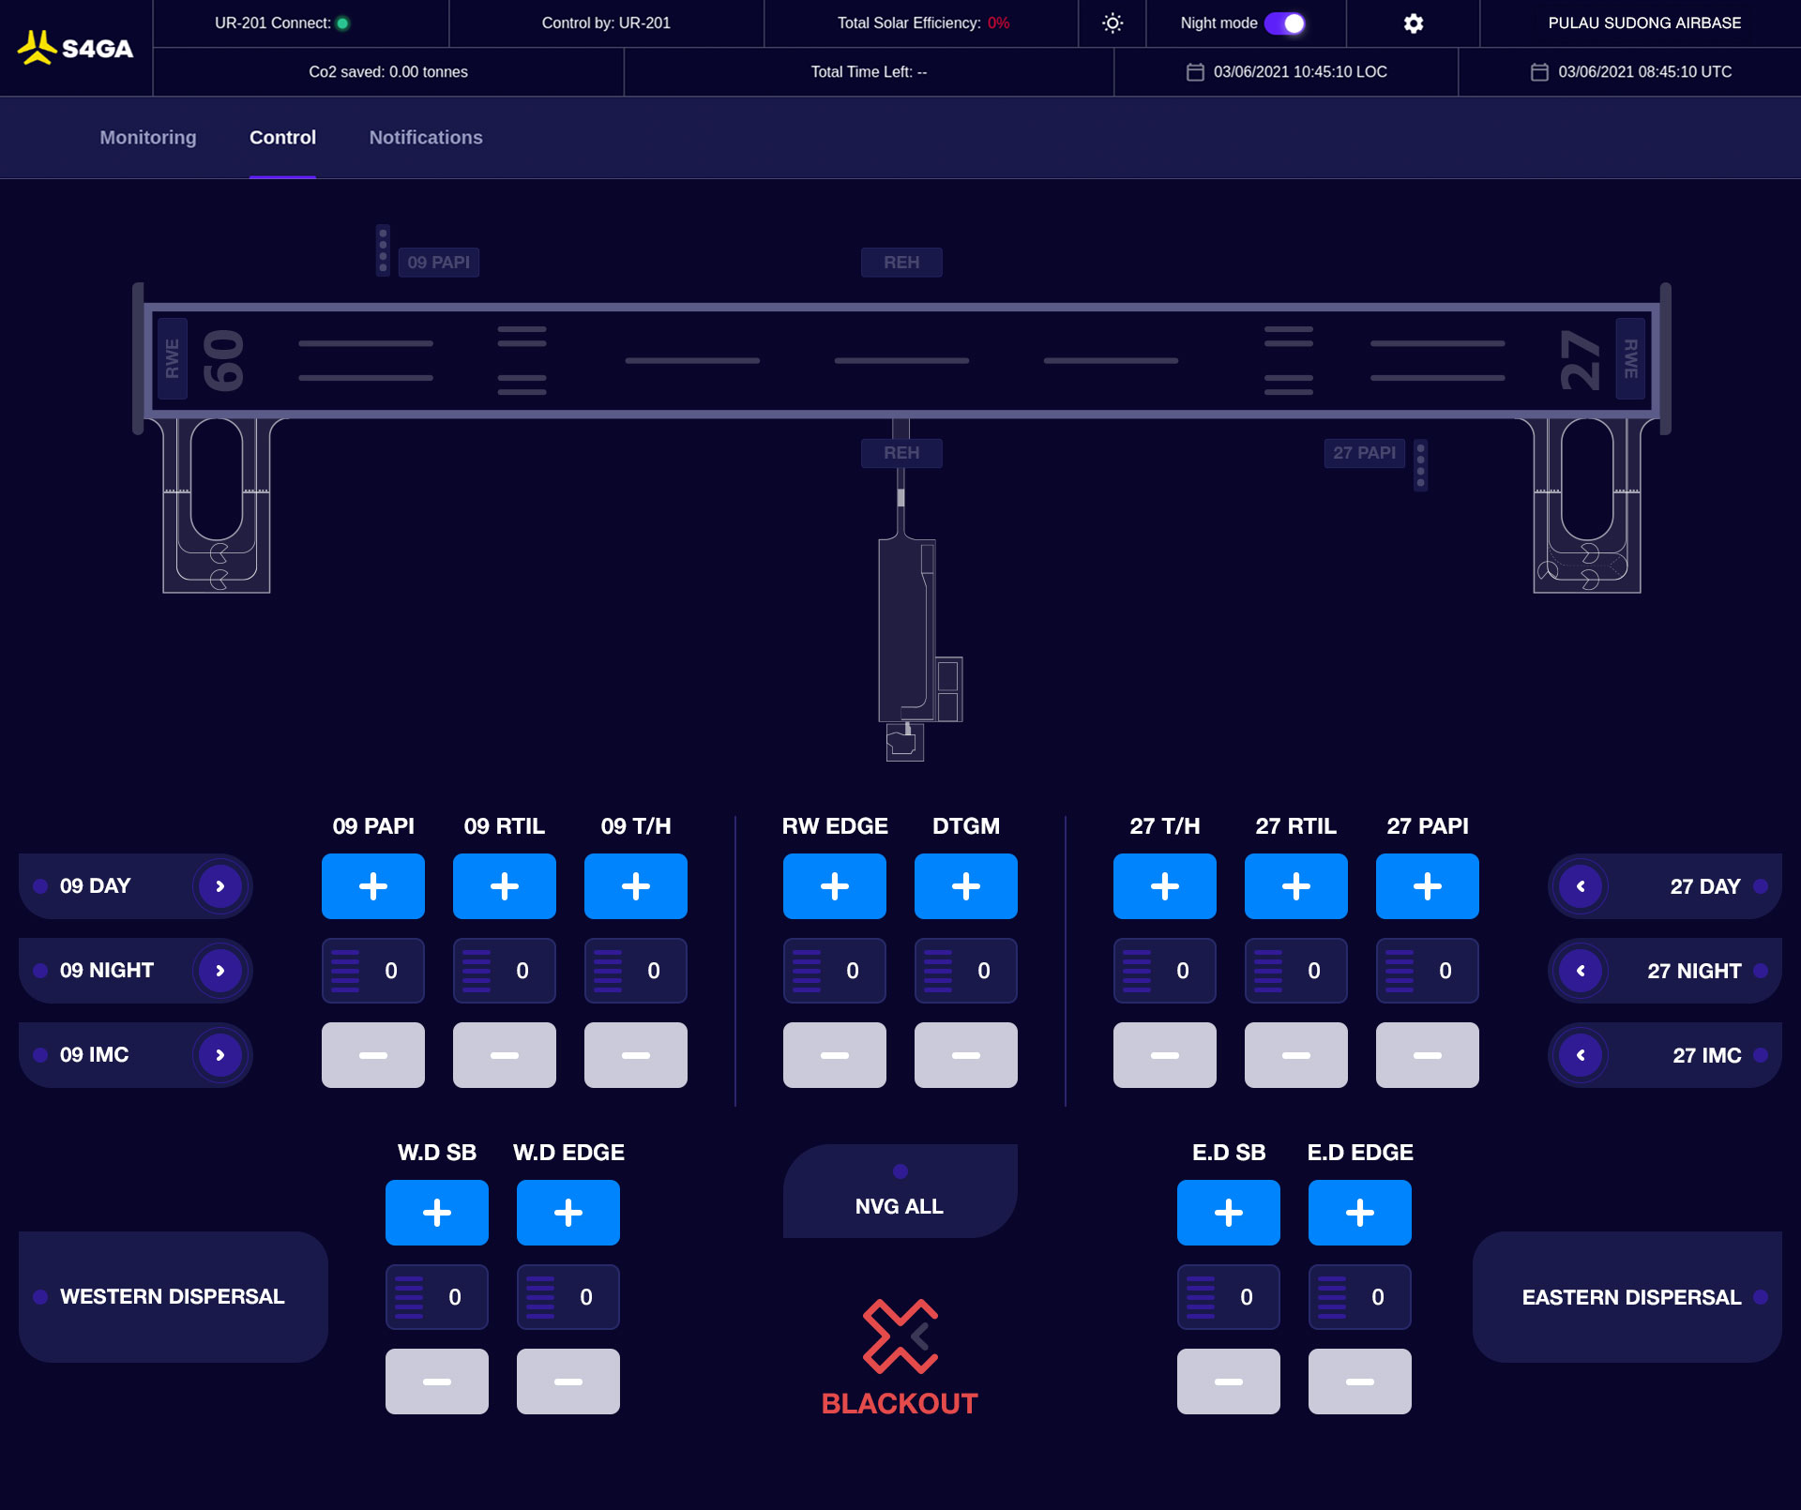Decrease 27 RTIL intensity with minus
The image size is (1801, 1510).
[x=1296, y=1055]
